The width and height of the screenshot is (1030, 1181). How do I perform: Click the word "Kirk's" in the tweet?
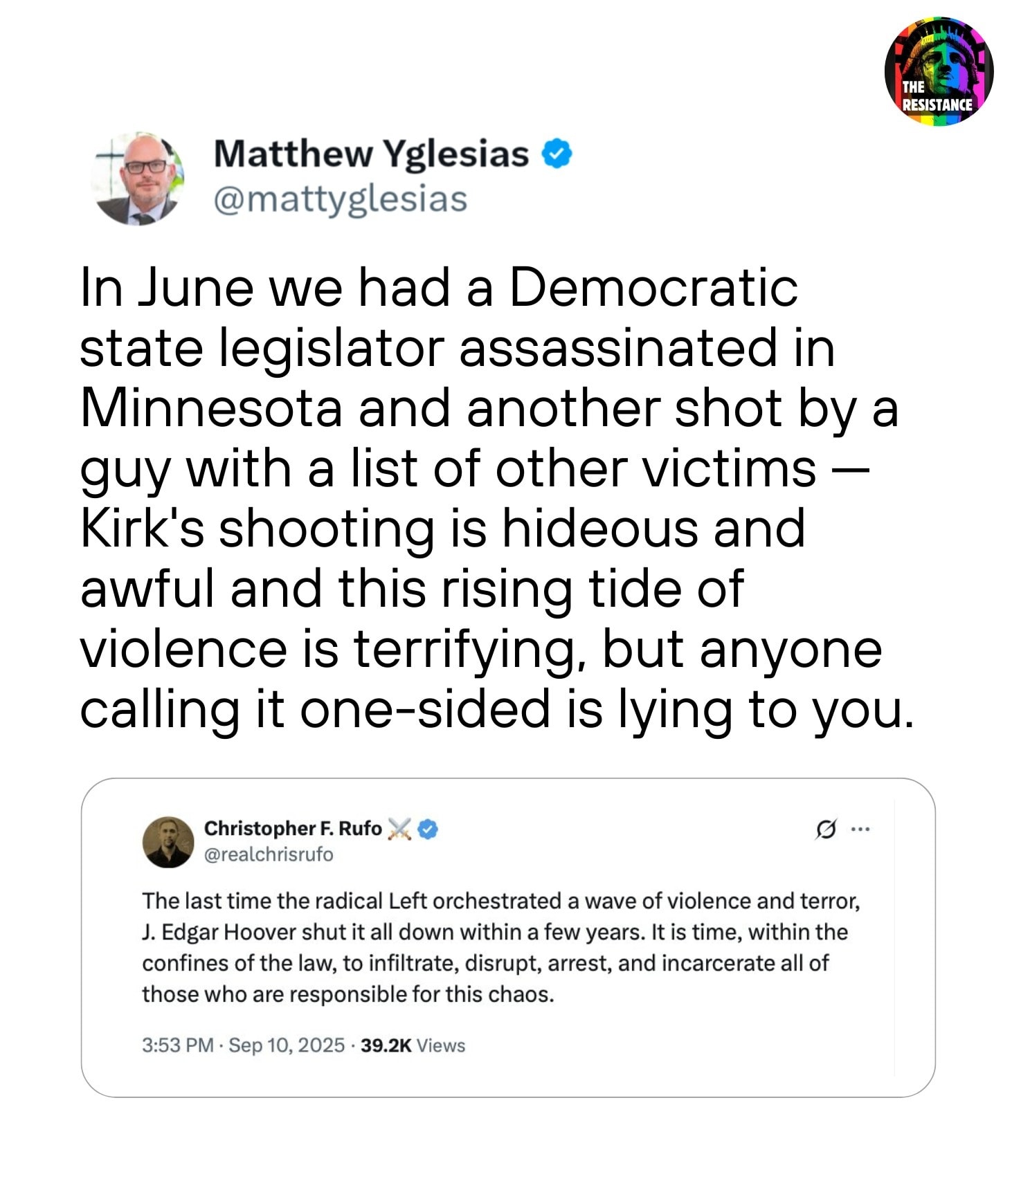(142, 529)
